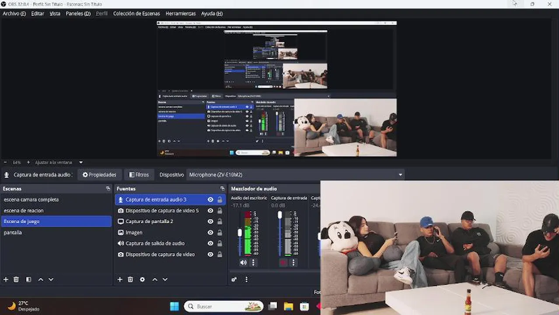The image size is (559, 315).
Task: Lock Dispositivo de captura de video 5
Action: click(x=220, y=210)
